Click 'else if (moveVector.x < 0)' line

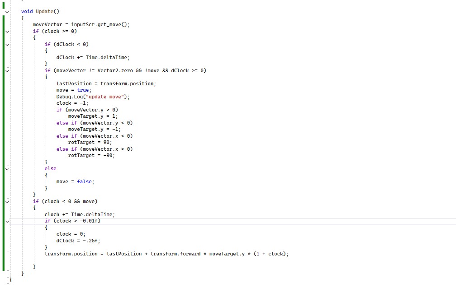[x=95, y=136]
